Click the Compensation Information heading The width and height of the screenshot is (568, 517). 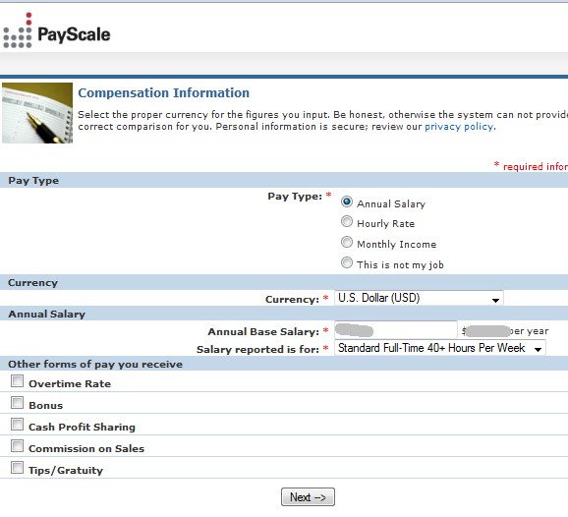tap(164, 92)
